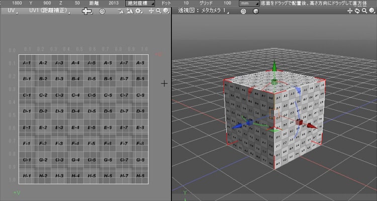Click the G-6 cell in the UV view

click(x=108, y=160)
